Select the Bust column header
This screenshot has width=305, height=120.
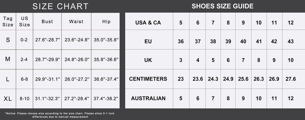point(47,21)
